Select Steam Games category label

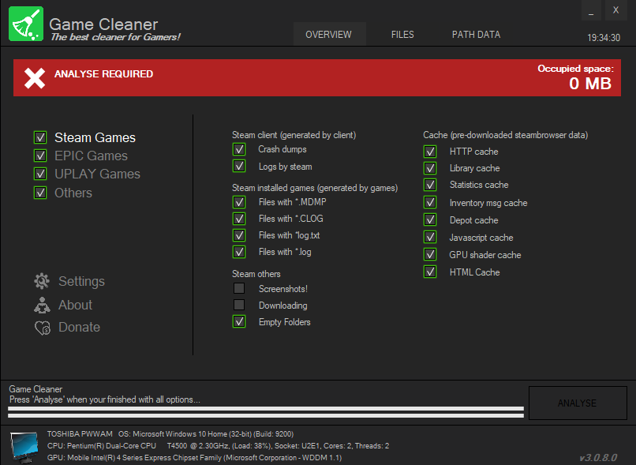[x=95, y=137]
